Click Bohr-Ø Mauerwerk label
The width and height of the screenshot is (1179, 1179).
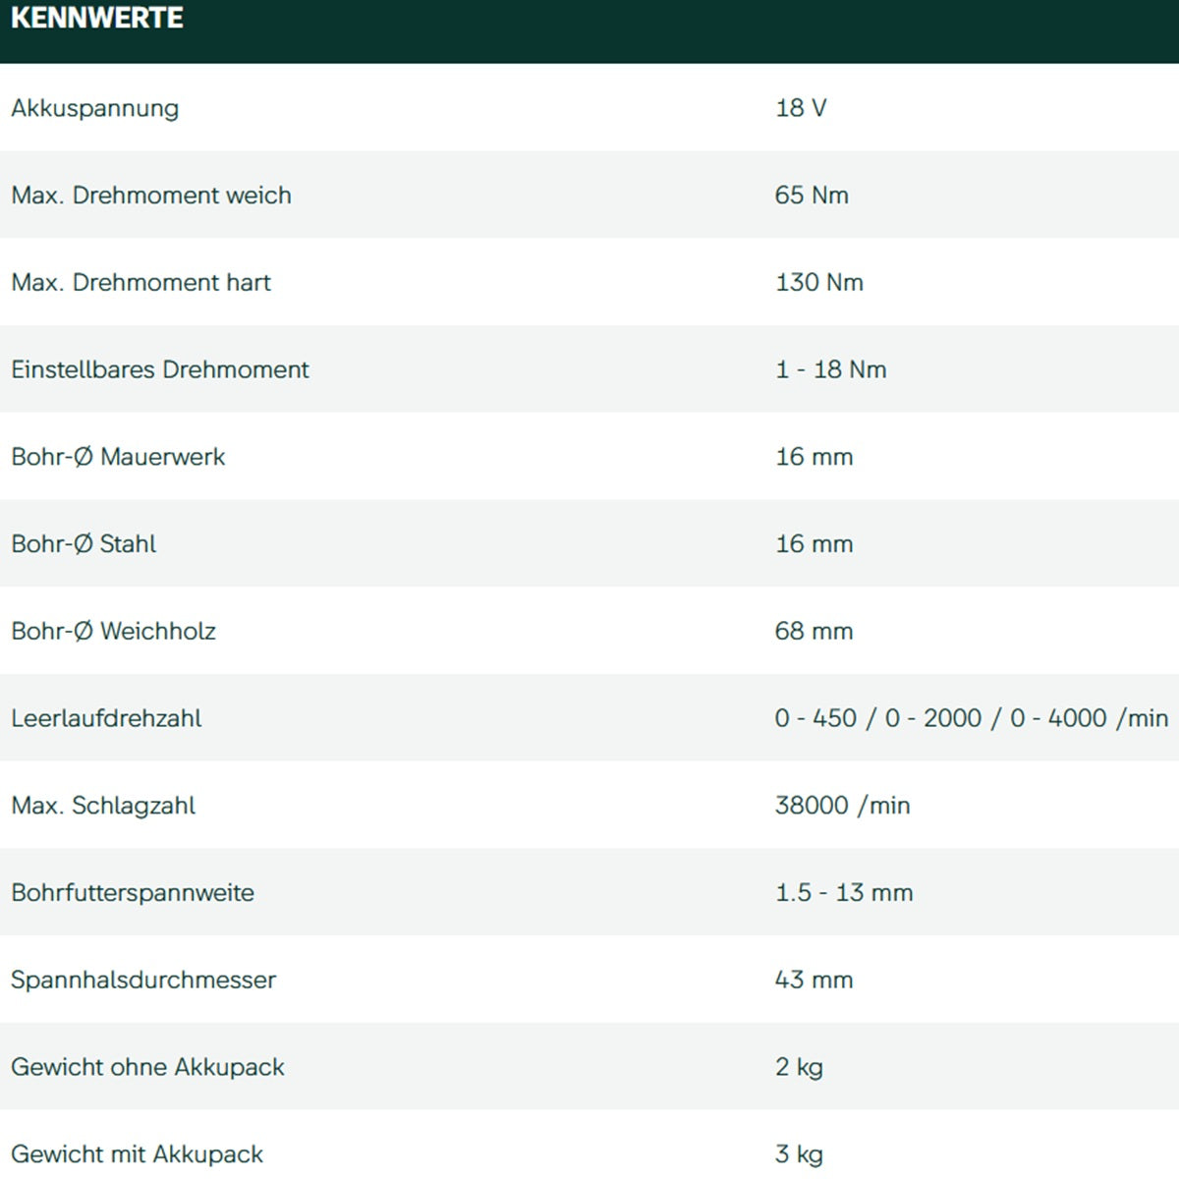pyautogui.click(x=118, y=457)
